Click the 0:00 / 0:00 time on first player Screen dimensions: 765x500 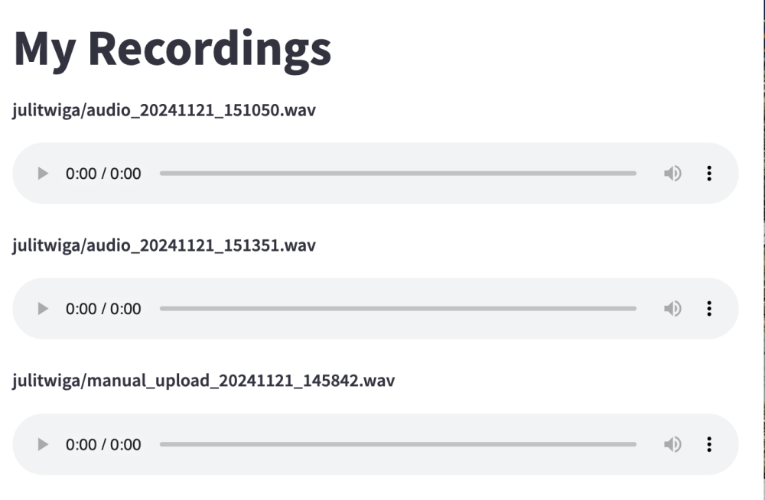[103, 174]
